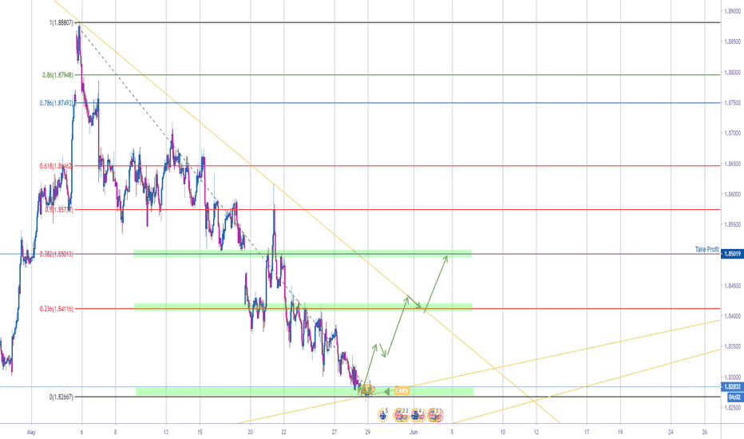
Task: Click 1.87500 on the price axis
Action: (732, 103)
